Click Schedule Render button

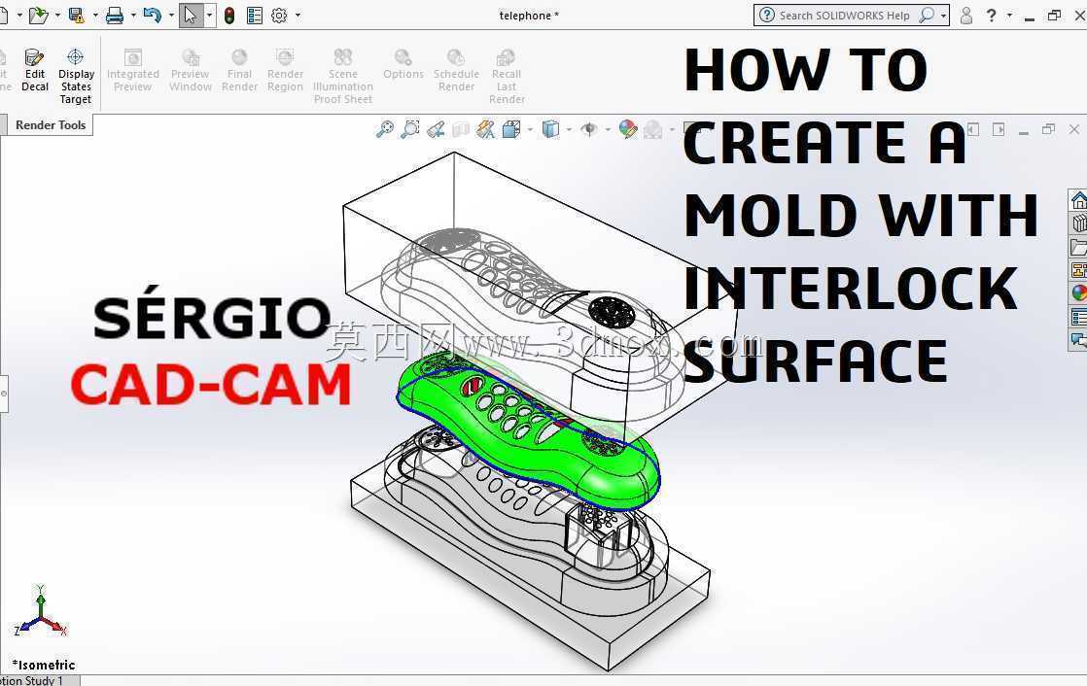pos(456,71)
